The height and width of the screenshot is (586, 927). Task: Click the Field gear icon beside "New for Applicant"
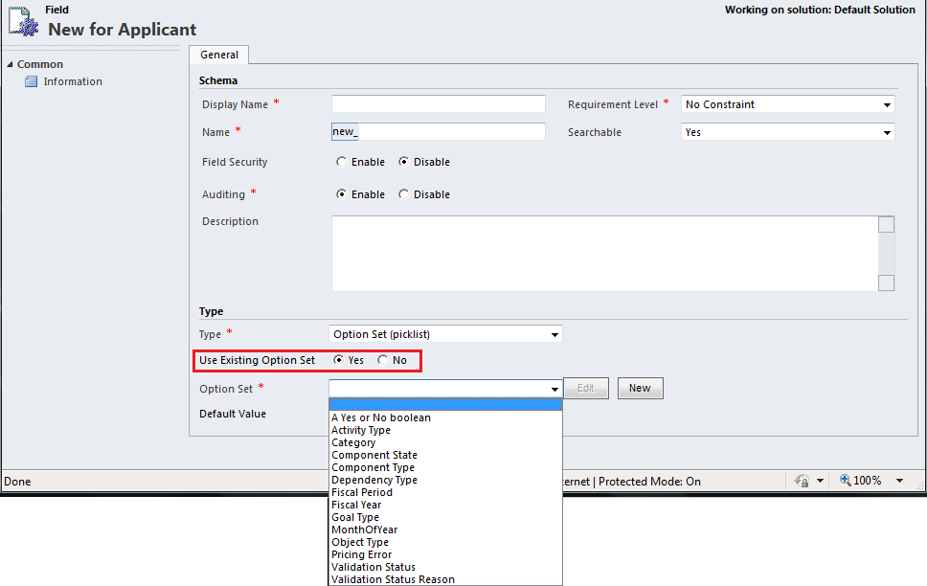coord(23,21)
